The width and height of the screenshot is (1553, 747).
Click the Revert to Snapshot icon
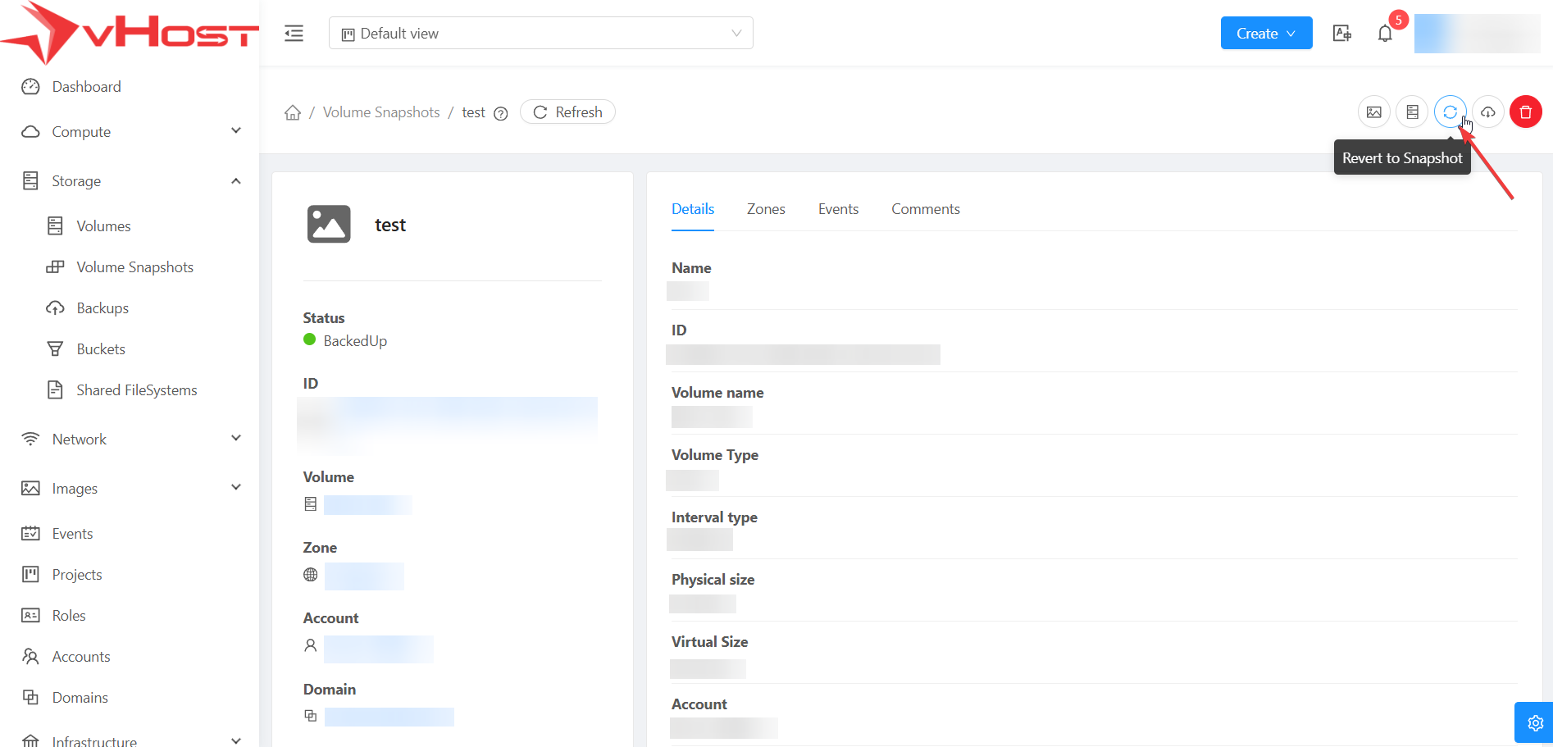(x=1450, y=112)
